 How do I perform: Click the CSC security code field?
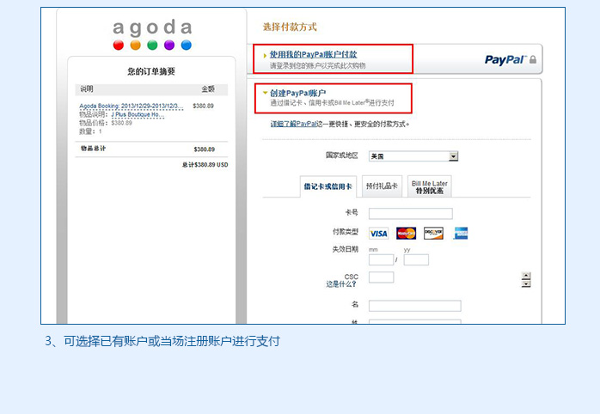[x=381, y=277]
